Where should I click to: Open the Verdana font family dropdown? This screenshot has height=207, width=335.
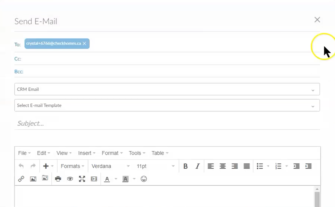[111, 166]
